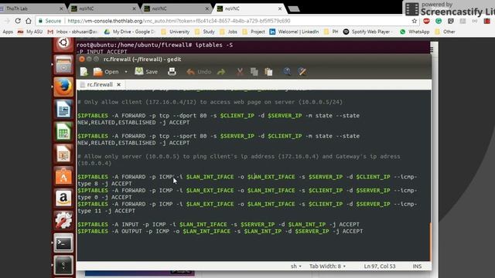
Task: Open Apps bookmark shortcut
Action: [x=8, y=32]
